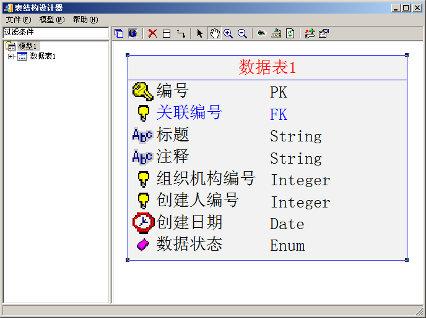
Task: Click the globe icon in toolbar
Action: pos(133,33)
